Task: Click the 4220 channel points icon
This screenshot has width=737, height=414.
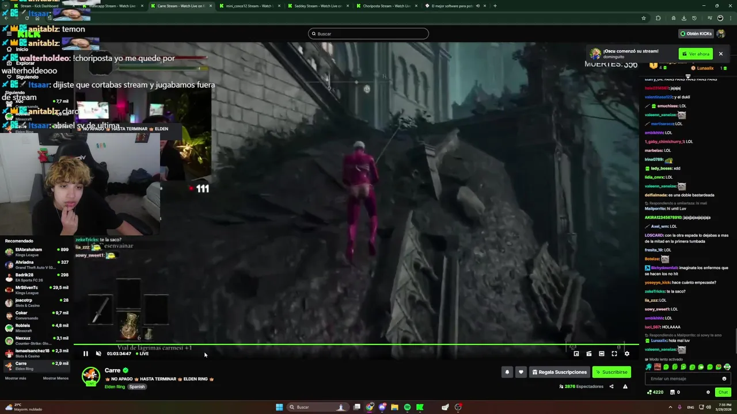Action: [655, 392]
